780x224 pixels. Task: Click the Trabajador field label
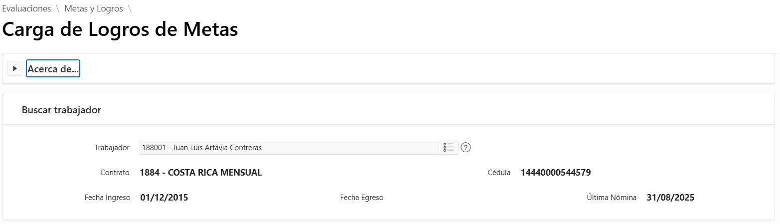(x=112, y=148)
